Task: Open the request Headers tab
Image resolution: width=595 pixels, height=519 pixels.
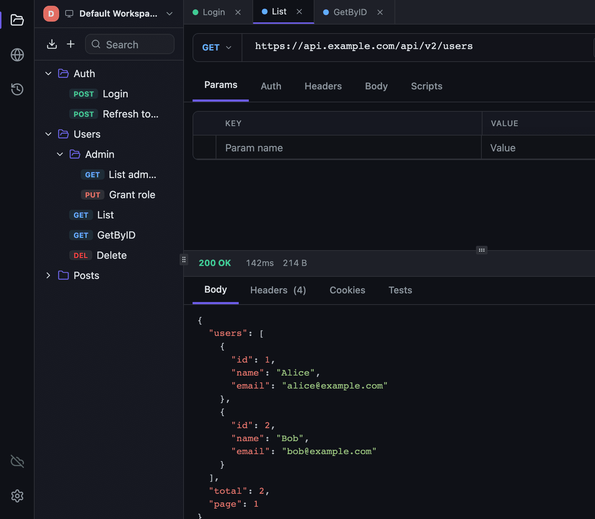Action: click(323, 86)
